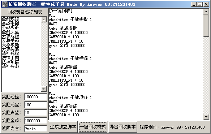Viewport: 211px width, 134px height.
Task: Select 天尊头盔 in equipment list
Action: tap(10, 49)
